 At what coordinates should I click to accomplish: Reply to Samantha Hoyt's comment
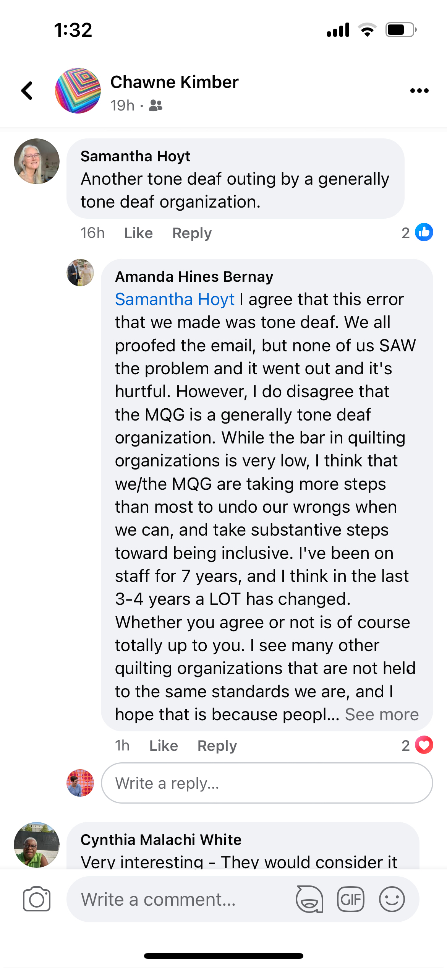tap(192, 233)
